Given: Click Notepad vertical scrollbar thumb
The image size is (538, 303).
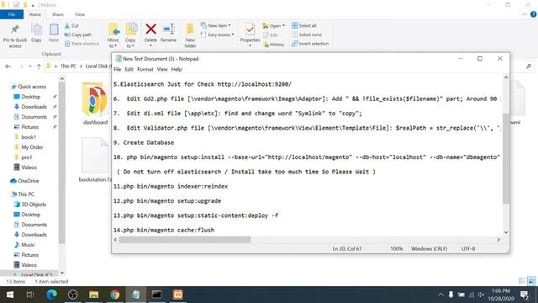Looking at the screenshot, I should point(506,158).
